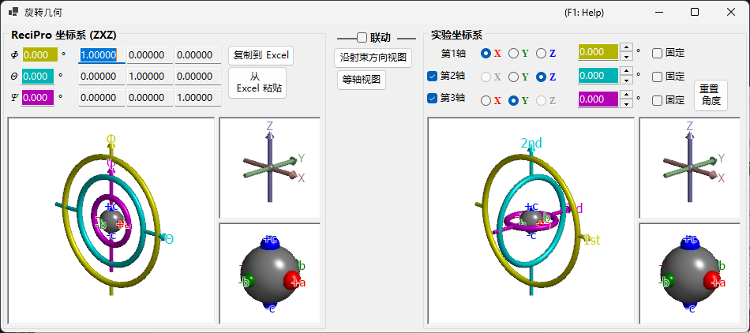Increase the first axis angle with up arrow
The image size is (750, 333).
point(625,47)
